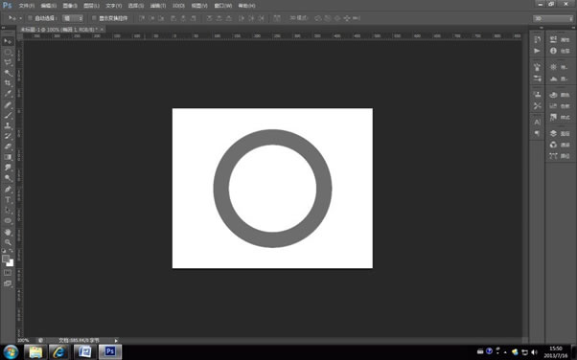Select the Ellipse shape tool

8,220
